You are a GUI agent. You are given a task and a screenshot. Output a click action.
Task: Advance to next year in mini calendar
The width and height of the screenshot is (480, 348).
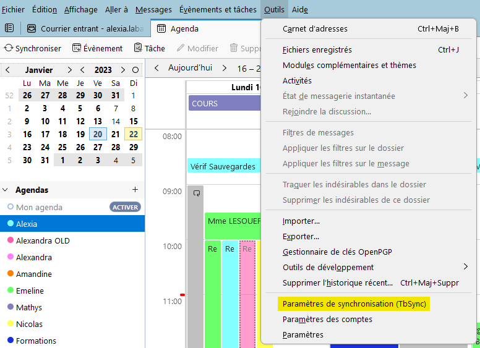tap(123, 70)
